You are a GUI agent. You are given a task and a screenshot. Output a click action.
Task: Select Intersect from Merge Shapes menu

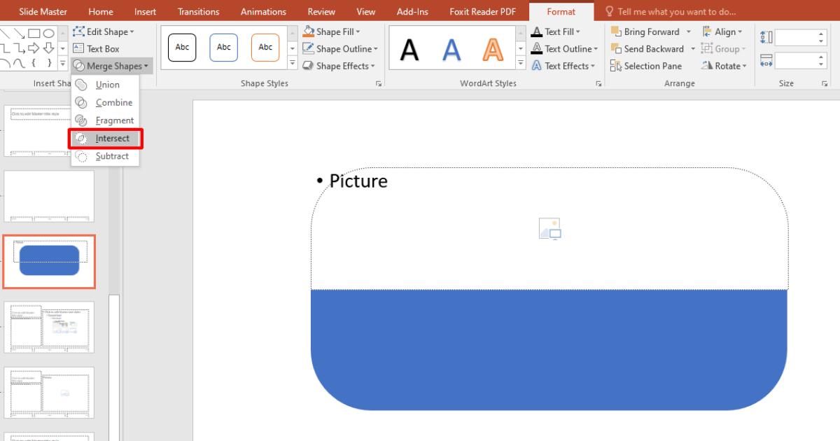tap(105, 138)
